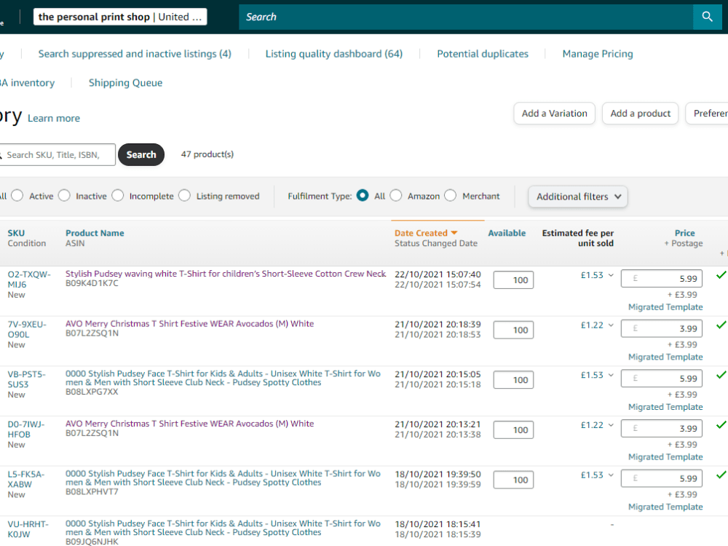728x546 pixels.
Task: Open Search suppressed and inactive listings tab
Action: click(x=135, y=54)
